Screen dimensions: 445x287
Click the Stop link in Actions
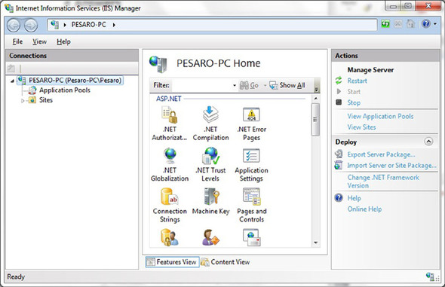click(x=354, y=102)
